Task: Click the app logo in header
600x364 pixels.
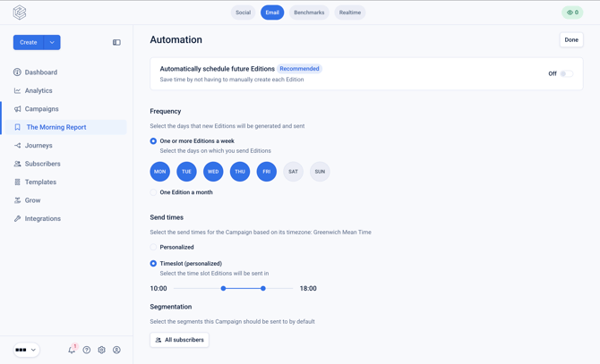Action: (20, 13)
